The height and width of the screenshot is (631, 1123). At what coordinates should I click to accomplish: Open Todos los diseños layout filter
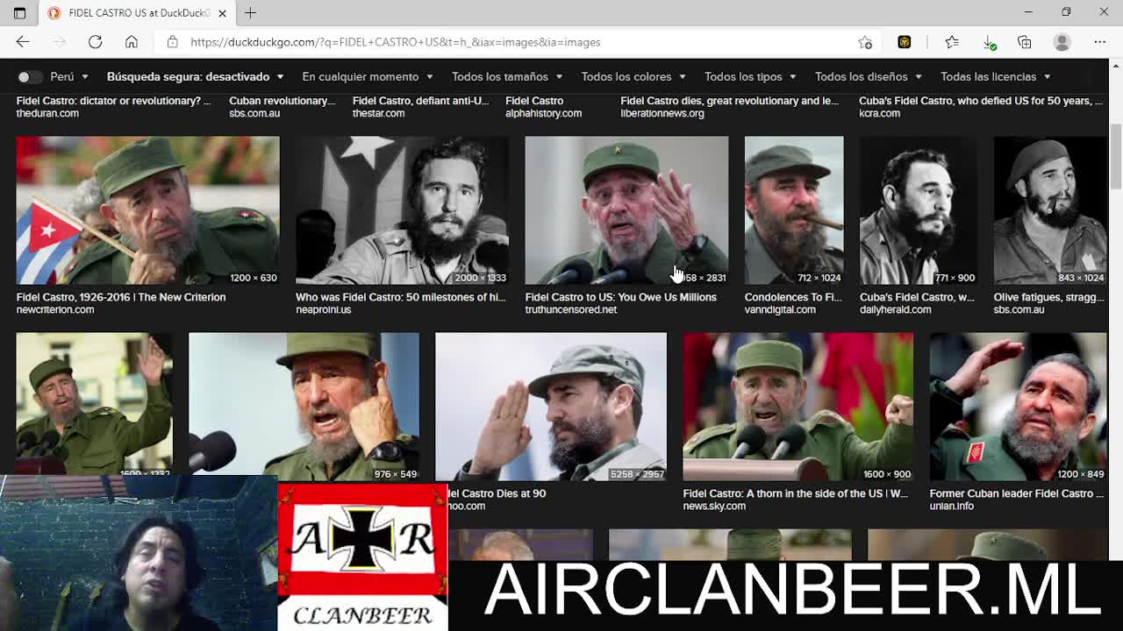pyautogui.click(x=868, y=76)
